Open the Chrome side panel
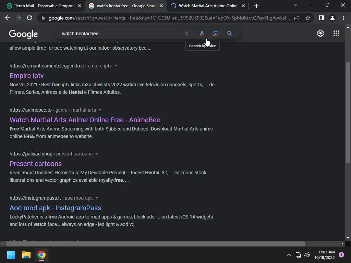The height and width of the screenshot is (263, 351). (x=322, y=18)
